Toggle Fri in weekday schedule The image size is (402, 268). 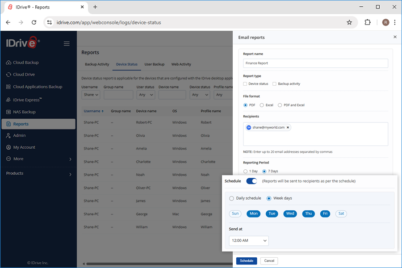tap(325, 214)
